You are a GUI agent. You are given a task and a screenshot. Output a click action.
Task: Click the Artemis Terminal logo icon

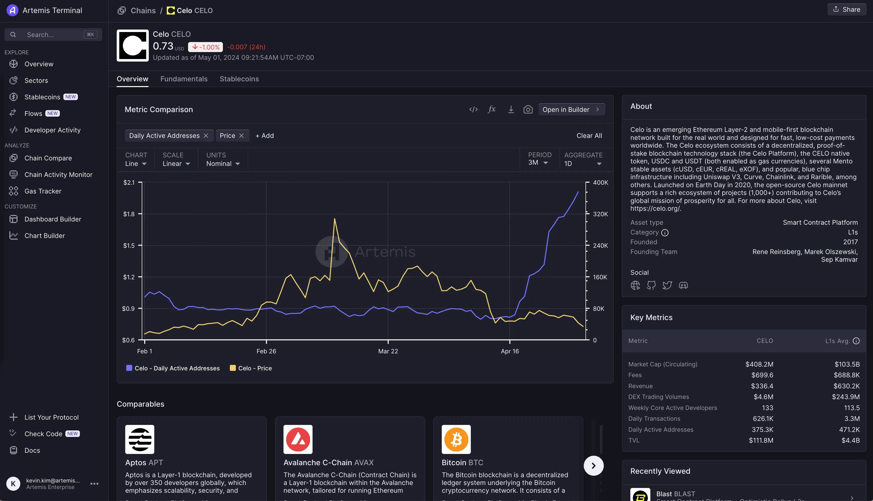coord(12,10)
